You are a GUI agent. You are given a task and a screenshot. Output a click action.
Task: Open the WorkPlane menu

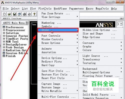(60, 9)
